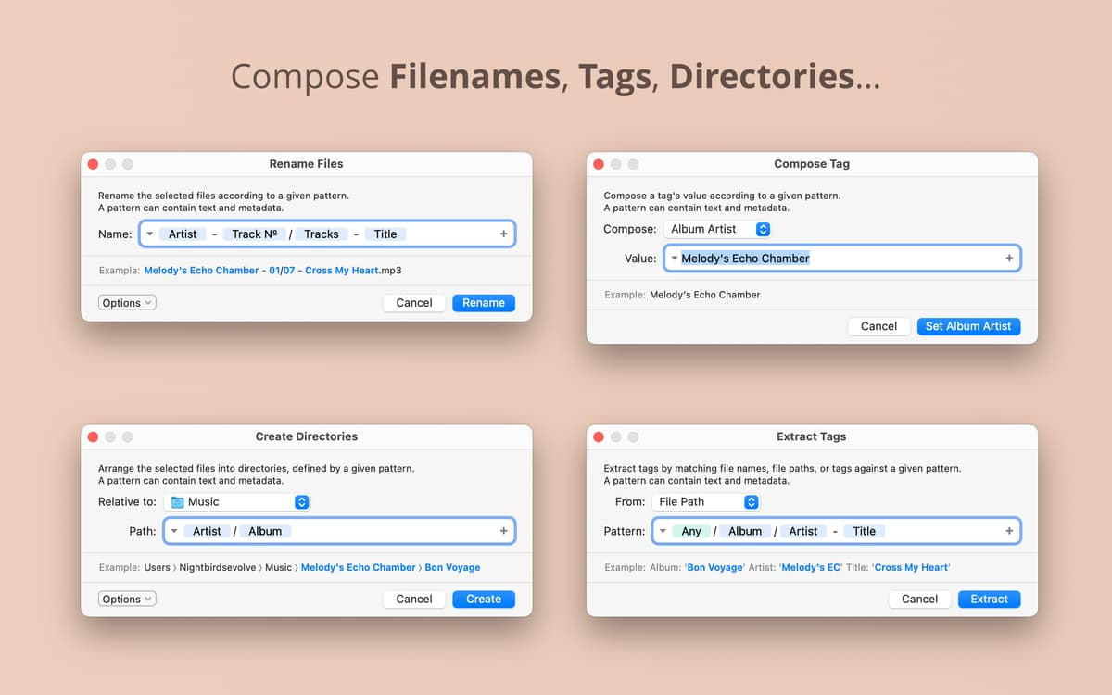Open the File Path source dropdown
The width and height of the screenshot is (1112, 695).
706,502
